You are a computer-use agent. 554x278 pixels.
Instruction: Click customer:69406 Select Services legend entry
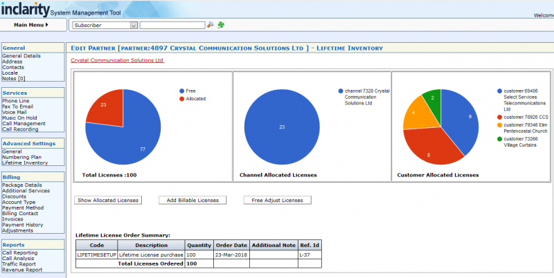click(522, 100)
